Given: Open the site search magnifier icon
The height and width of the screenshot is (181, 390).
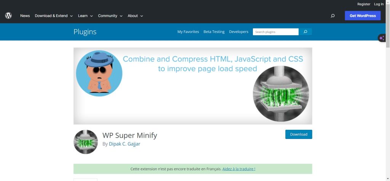Looking at the screenshot, I should pyautogui.click(x=332, y=16).
